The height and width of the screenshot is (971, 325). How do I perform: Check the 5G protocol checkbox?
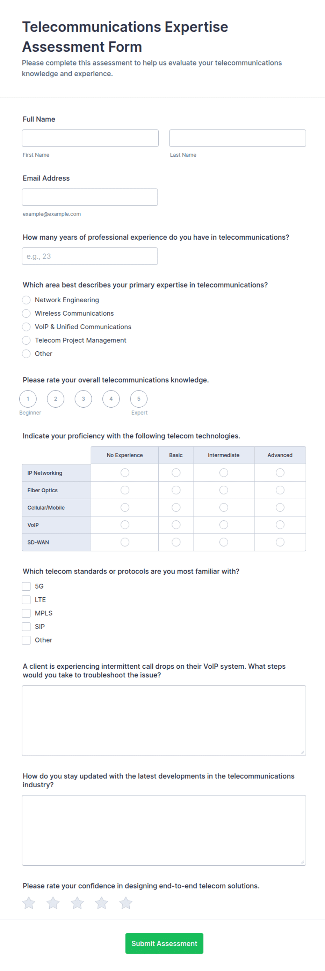[x=26, y=586]
